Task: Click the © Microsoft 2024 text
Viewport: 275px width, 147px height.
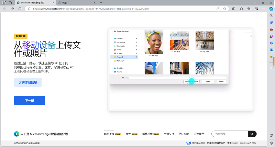Action: coord(248,143)
